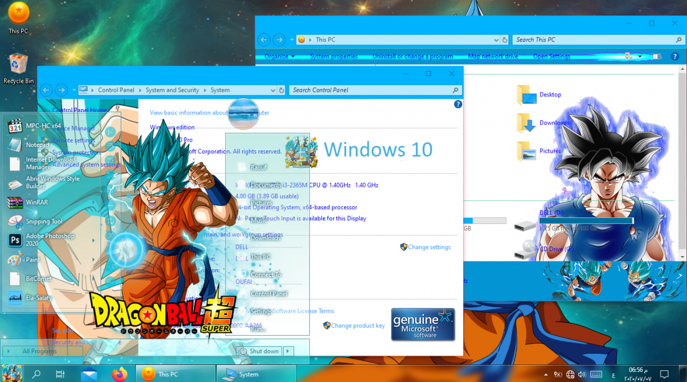Open help in the System window
Image resolution: width=687 pixels, height=382 pixels.
pos(458,105)
